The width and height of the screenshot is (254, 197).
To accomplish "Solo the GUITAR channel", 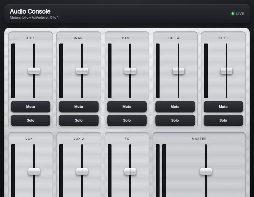I will point(175,120).
